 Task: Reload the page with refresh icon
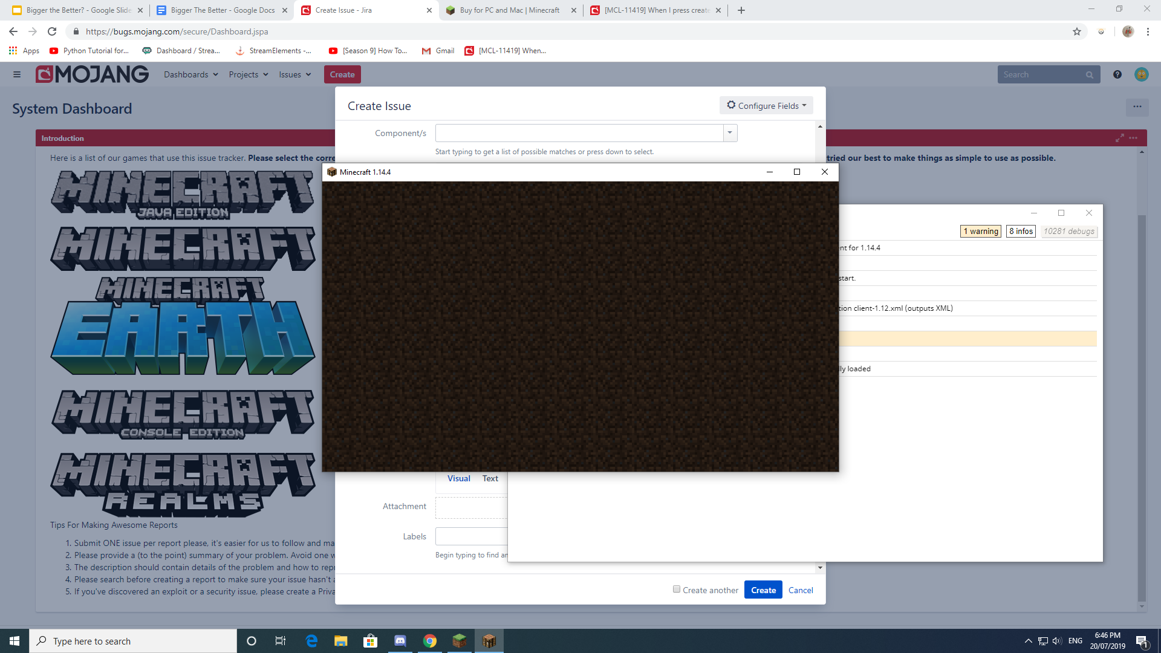52,31
